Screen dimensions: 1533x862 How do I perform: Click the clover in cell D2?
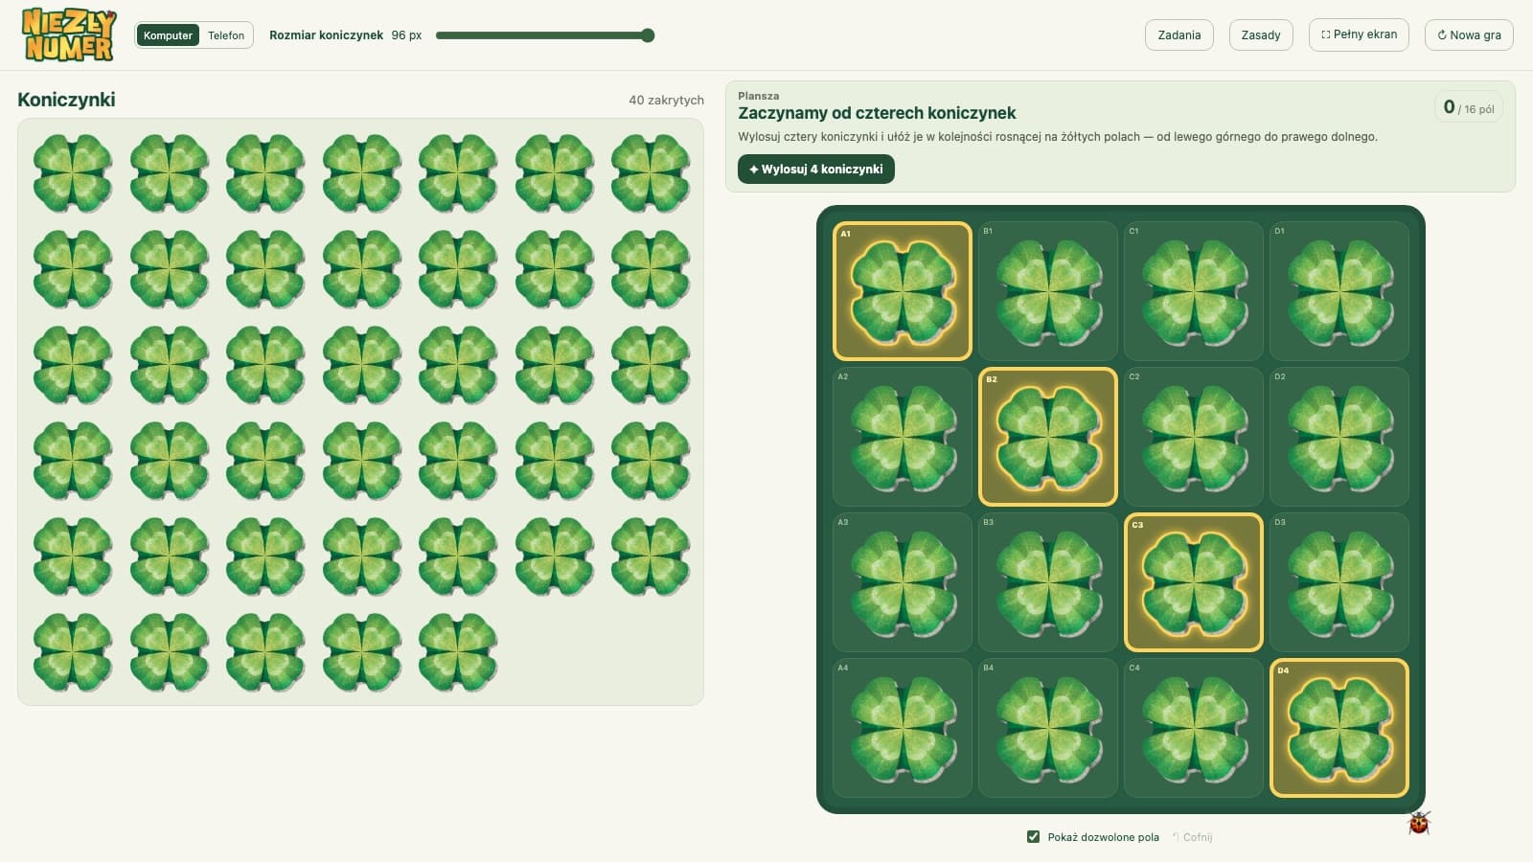tap(1339, 437)
